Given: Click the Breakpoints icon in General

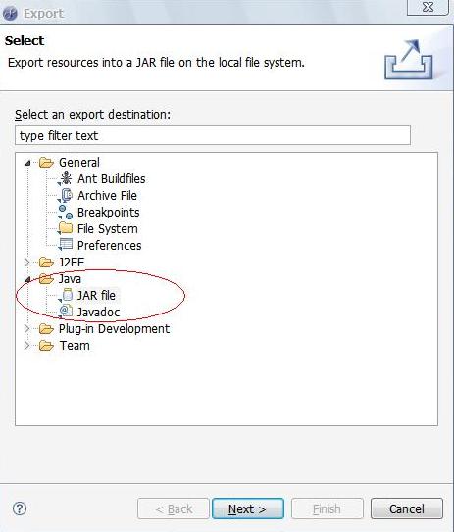Looking at the screenshot, I should [65, 212].
